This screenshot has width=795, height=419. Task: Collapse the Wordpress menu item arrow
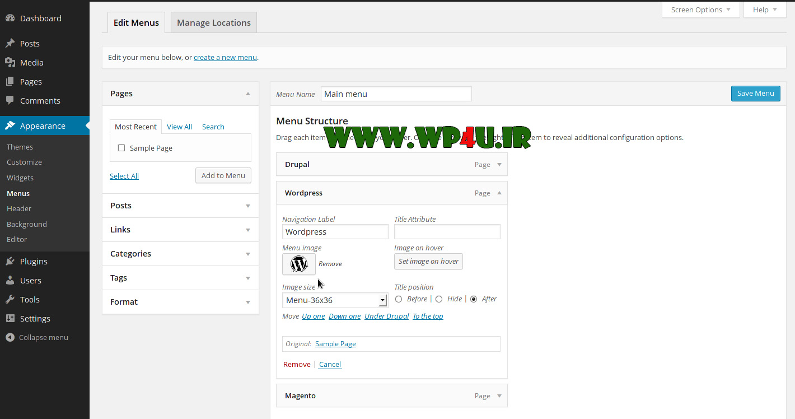(x=499, y=193)
